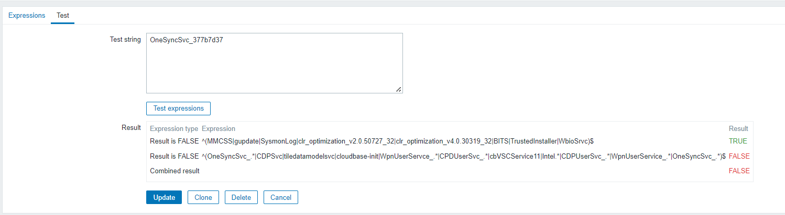Viewport: 785px width, 215px height.
Task: Click the Combined result FALSE value
Action: coord(739,171)
